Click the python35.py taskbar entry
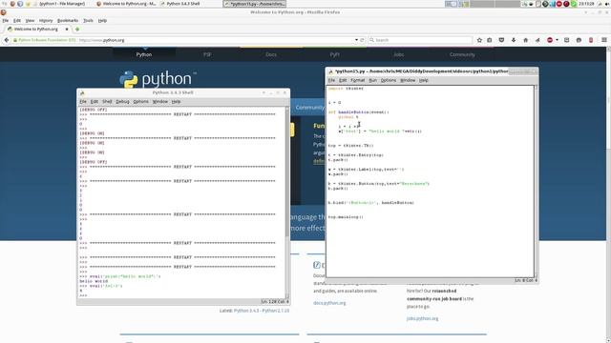This screenshot has height=343, width=611. coord(254,4)
